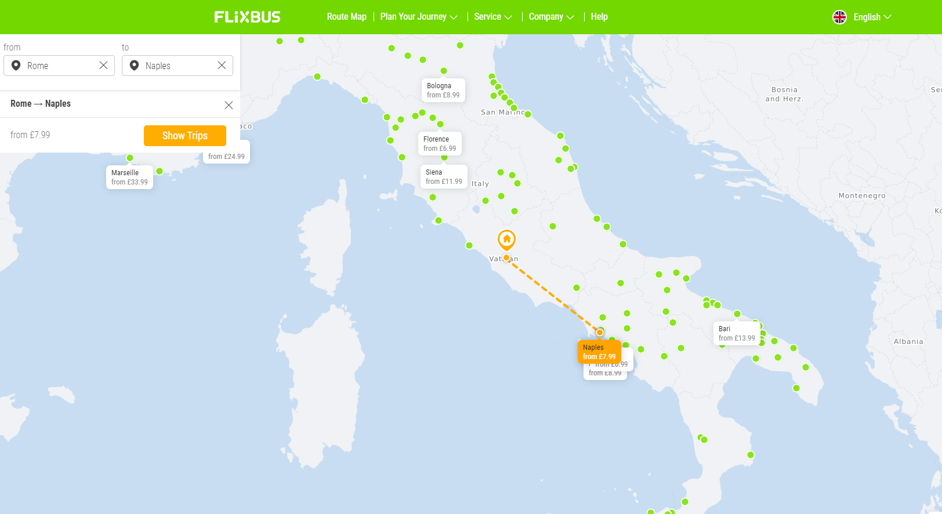The image size is (942, 514).
Task: Click the FlixBus logo
Action: (x=247, y=17)
